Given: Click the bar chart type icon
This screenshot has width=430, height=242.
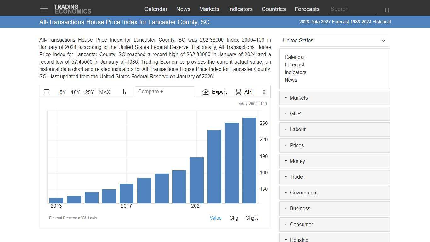Looking at the screenshot, I should pyautogui.click(x=123, y=92).
